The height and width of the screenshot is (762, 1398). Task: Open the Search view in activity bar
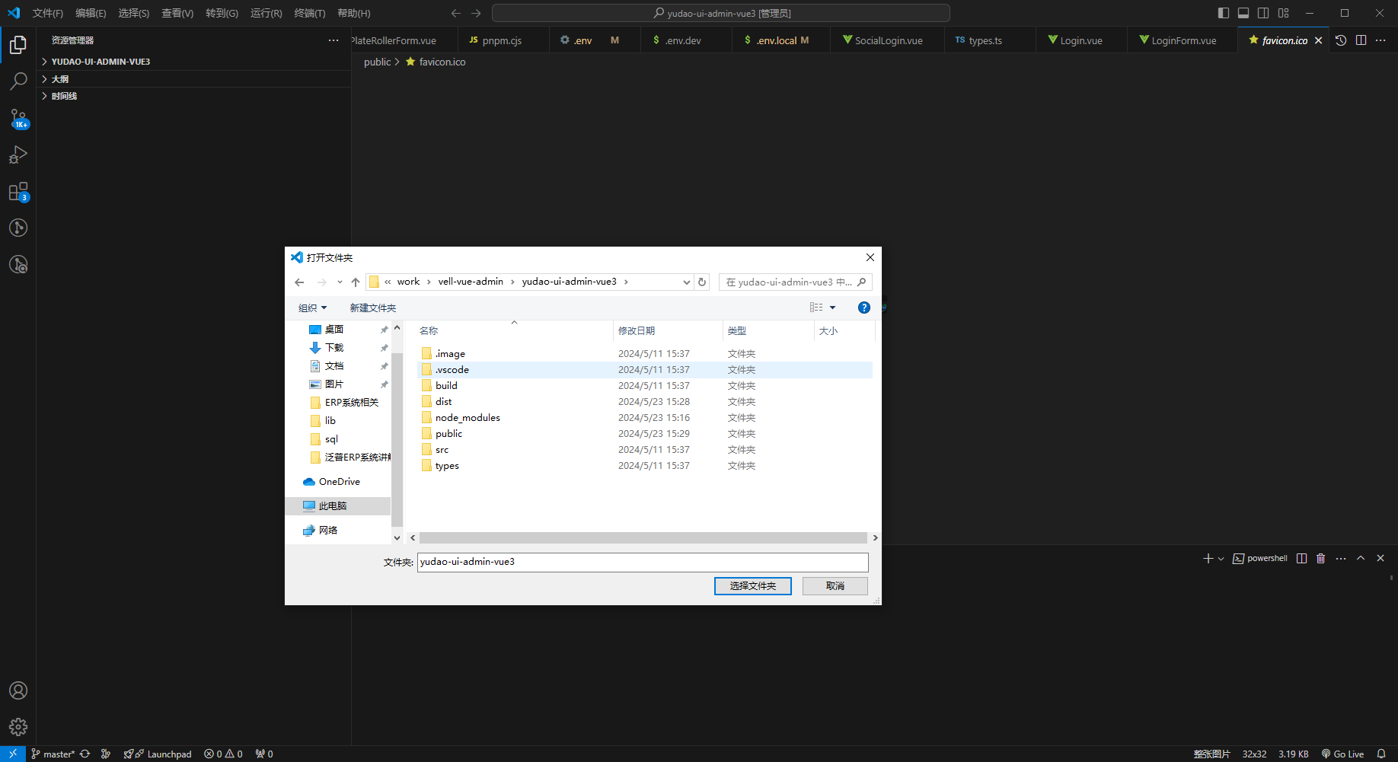[18, 81]
